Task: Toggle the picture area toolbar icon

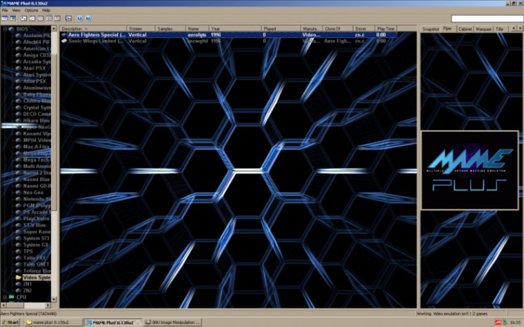Action: (12, 19)
